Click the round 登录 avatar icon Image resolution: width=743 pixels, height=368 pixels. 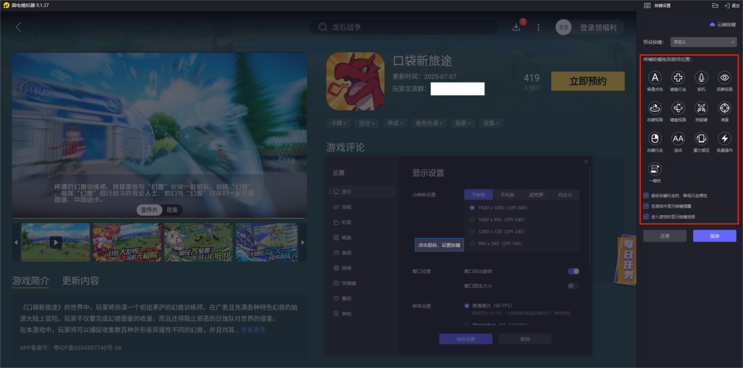click(x=564, y=27)
